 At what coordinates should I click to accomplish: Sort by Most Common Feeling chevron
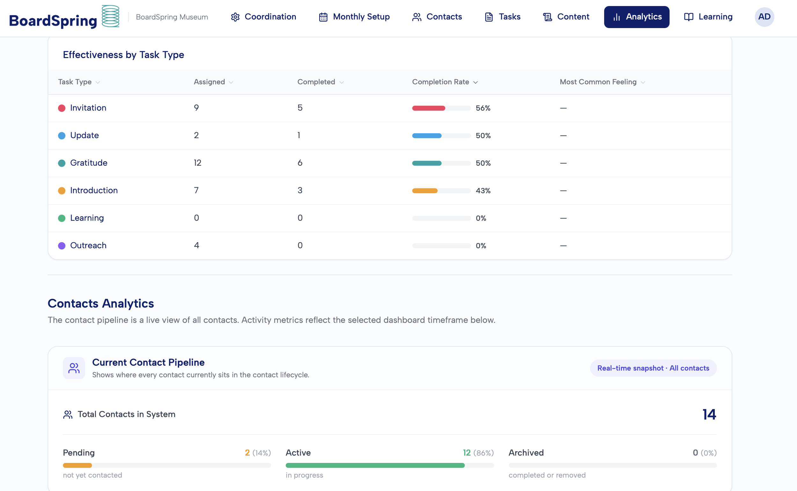(643, 83)
